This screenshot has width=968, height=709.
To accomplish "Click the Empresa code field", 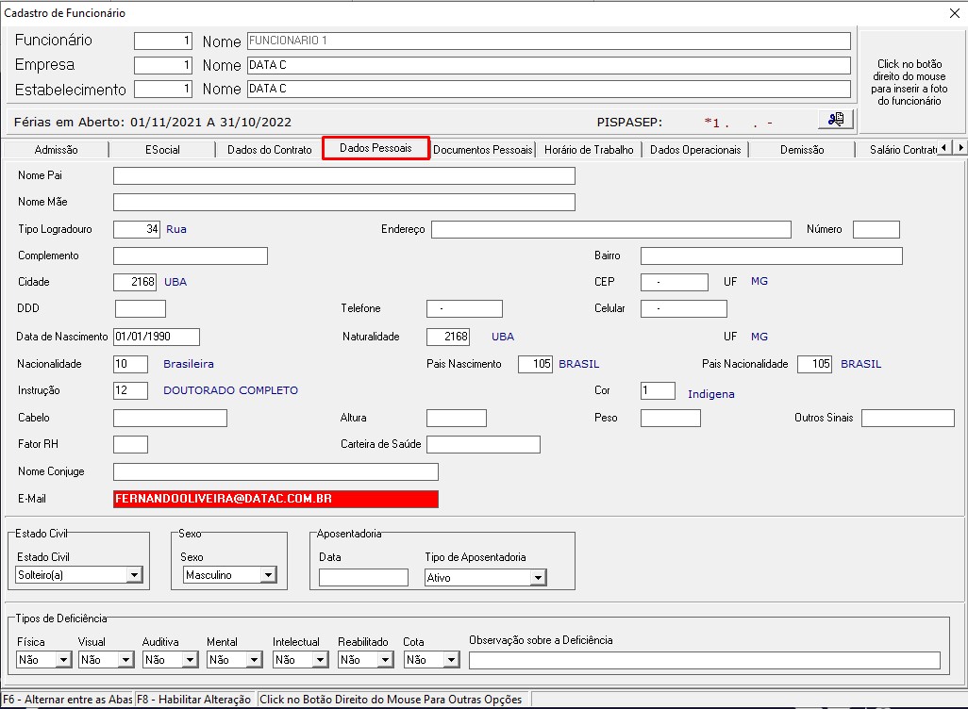I will tap(163, 65).
